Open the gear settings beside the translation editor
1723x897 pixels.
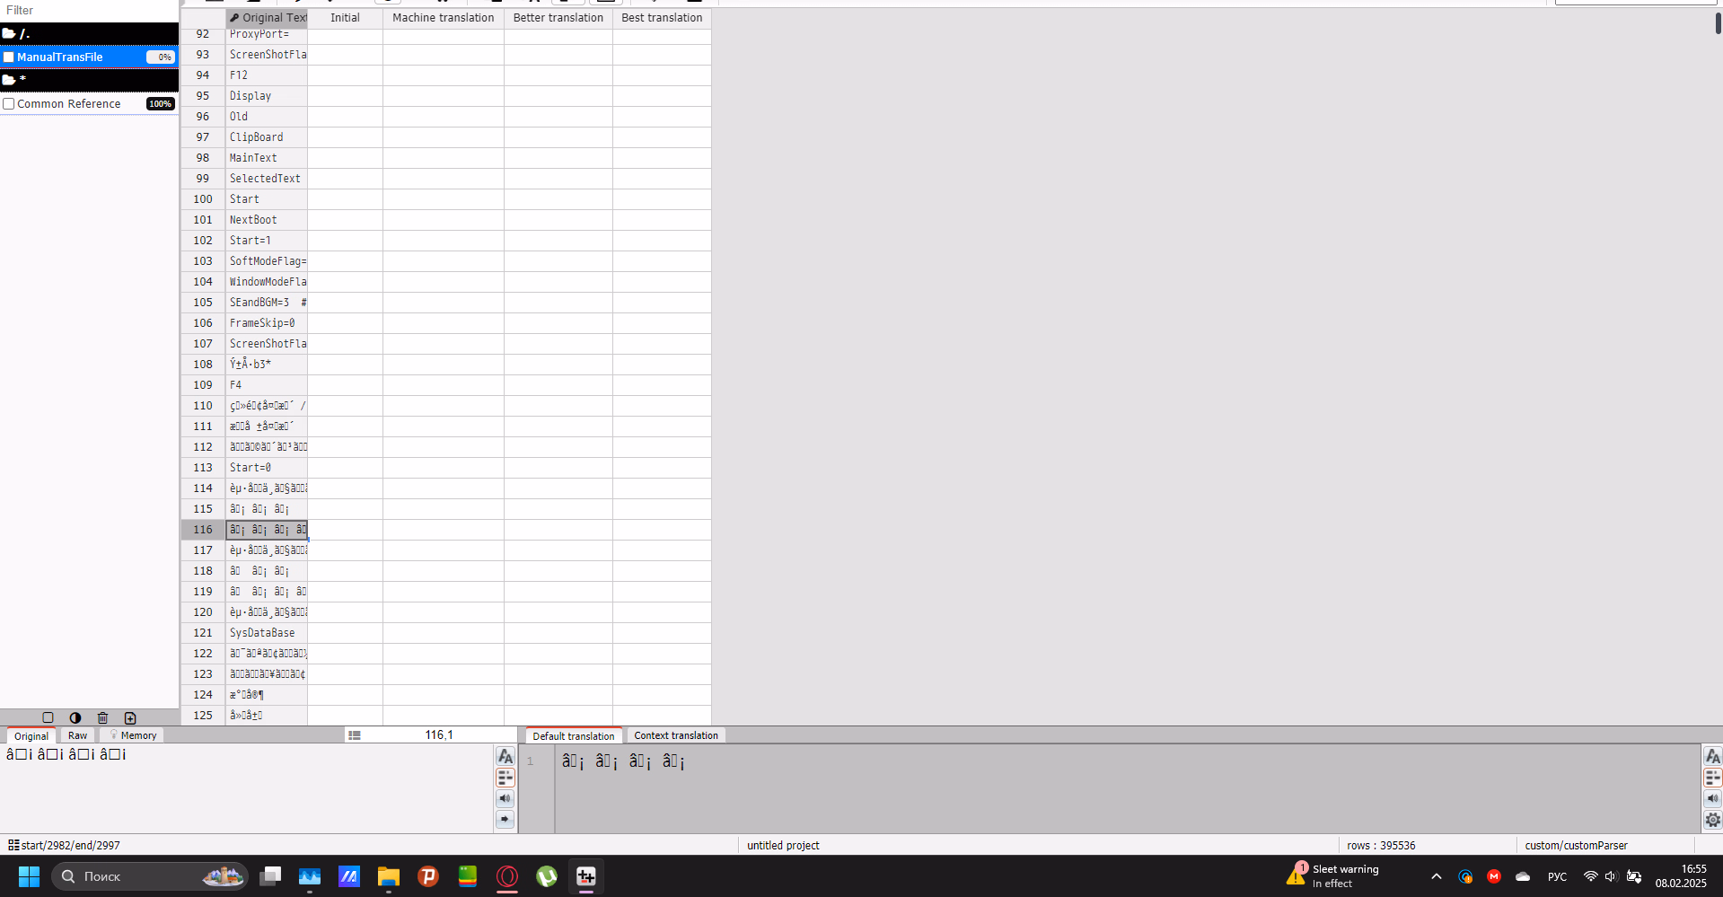point(1713,820)
